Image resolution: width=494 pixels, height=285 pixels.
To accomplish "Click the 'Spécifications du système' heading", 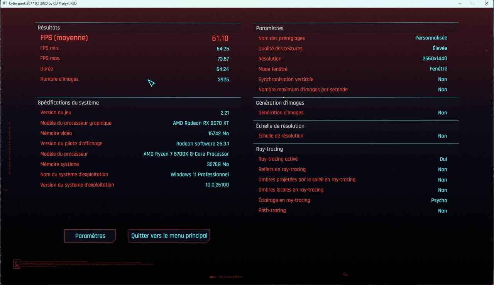I will click(x=68, y=103).
